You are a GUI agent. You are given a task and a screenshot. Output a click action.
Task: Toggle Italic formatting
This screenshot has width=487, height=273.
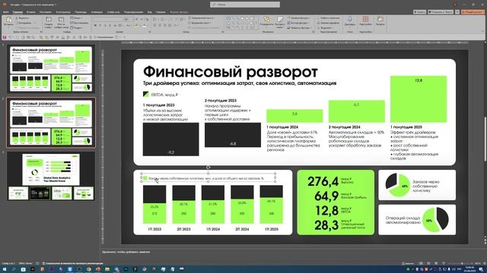coord(100,25)
